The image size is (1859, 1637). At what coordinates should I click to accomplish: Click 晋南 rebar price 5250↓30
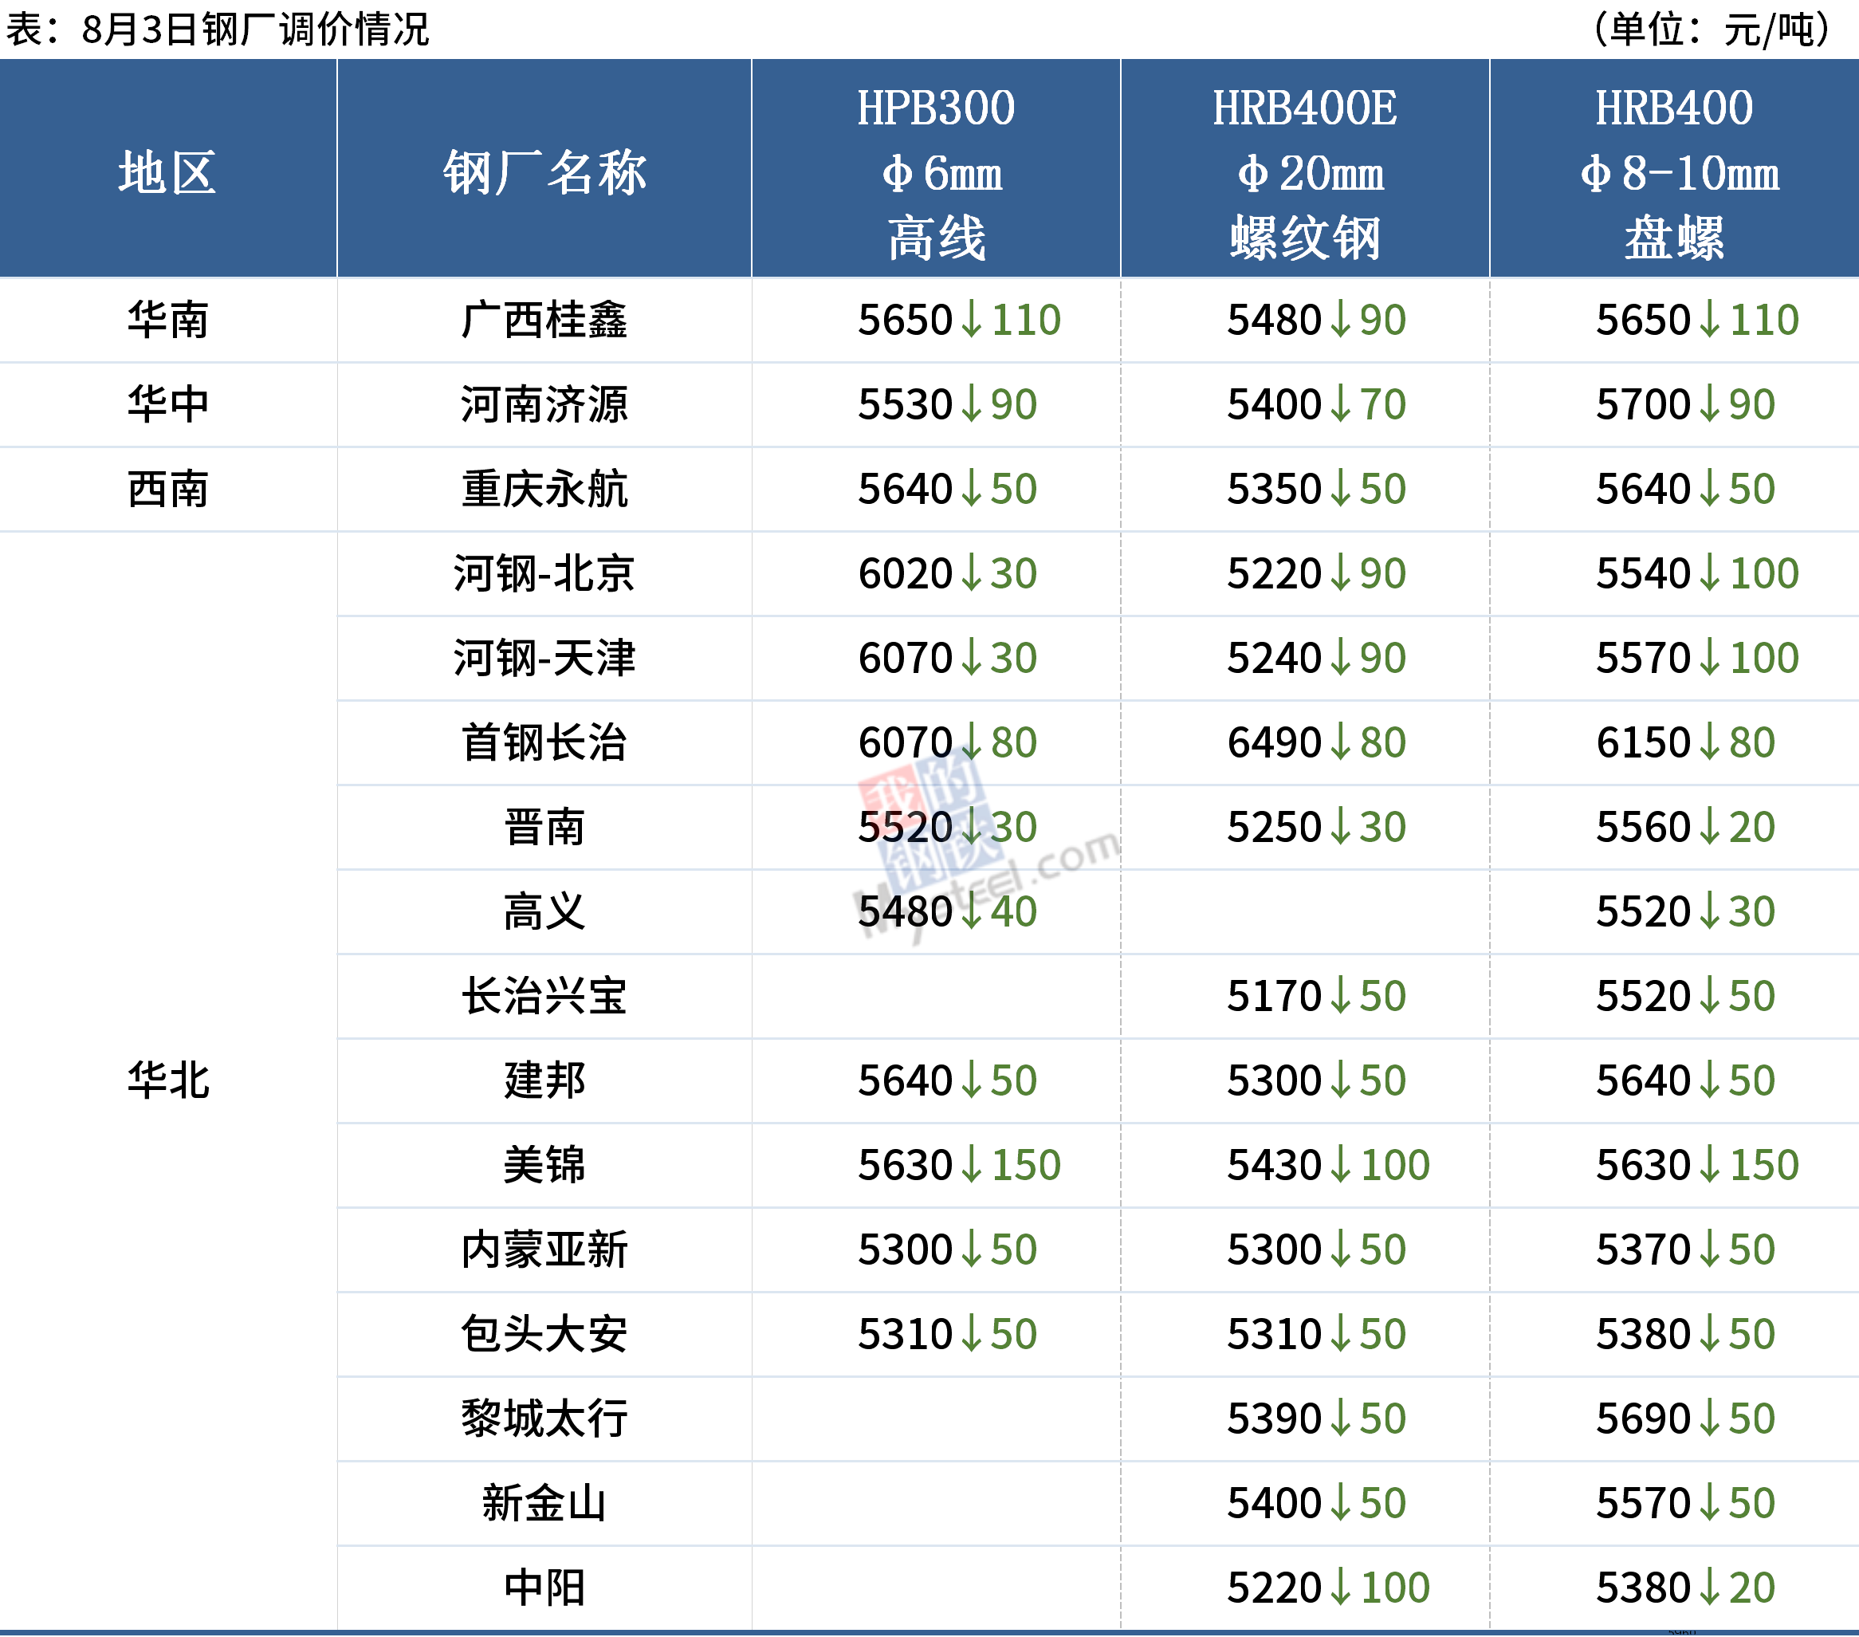pyautogui.click(x=1316, y=827)
